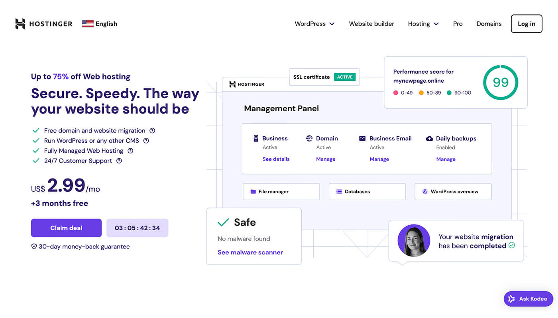
Task: Click the Claim deal button
Action: coord(66,228)
